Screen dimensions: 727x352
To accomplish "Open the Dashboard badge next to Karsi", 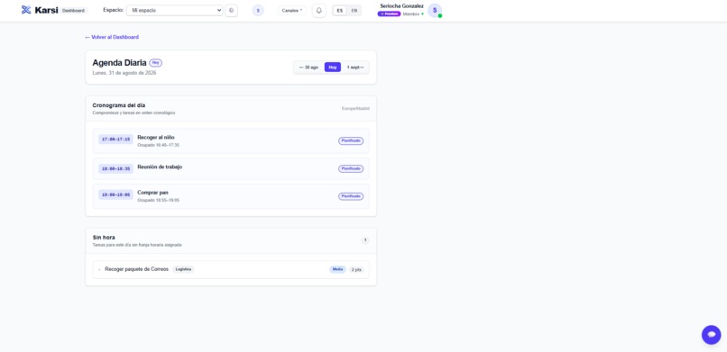I will pos(73,11).
